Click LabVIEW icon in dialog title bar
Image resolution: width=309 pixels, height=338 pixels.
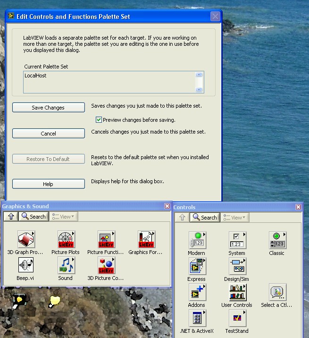coord(11,16)
